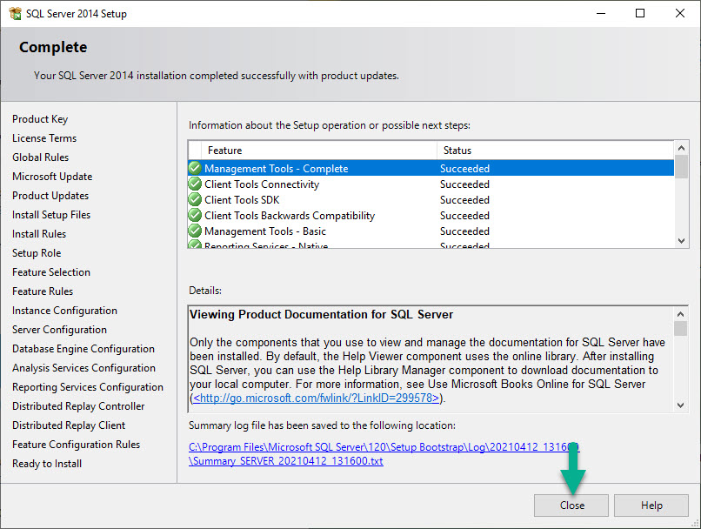Click the Server Configuration step
The image size is (701, 529).
point(59,330)
